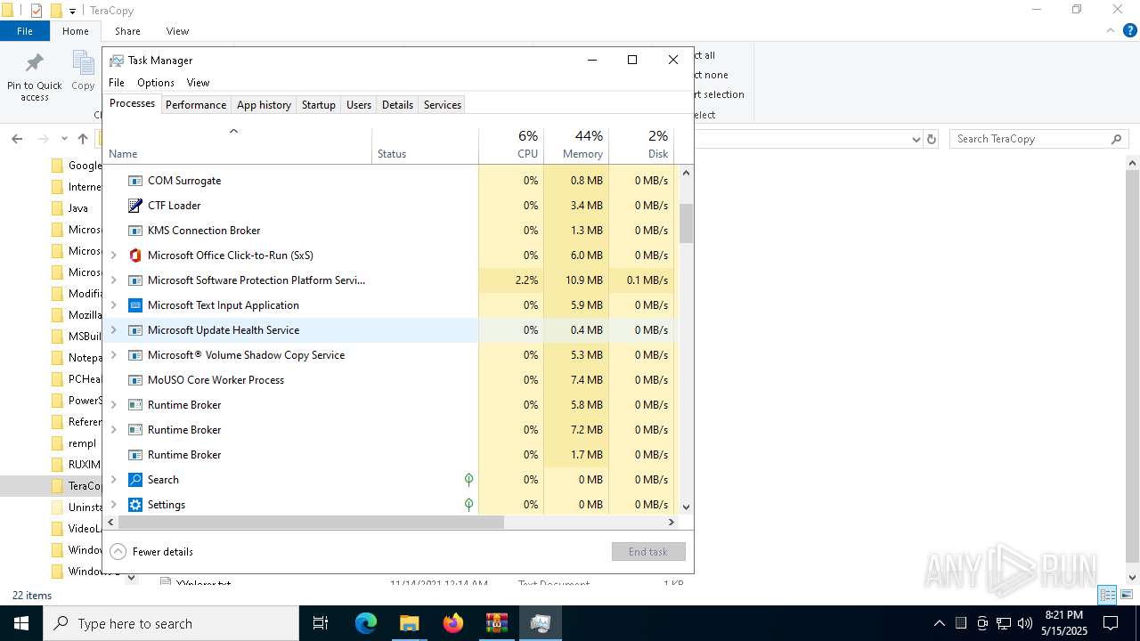Open the Explorer Share ribbon tab
The image size is (1140, 641).
127,31
